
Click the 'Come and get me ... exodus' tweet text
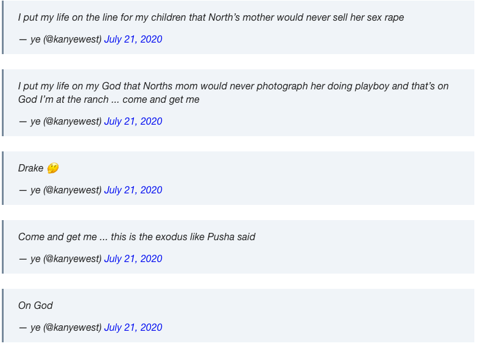(x=136, y=237)
